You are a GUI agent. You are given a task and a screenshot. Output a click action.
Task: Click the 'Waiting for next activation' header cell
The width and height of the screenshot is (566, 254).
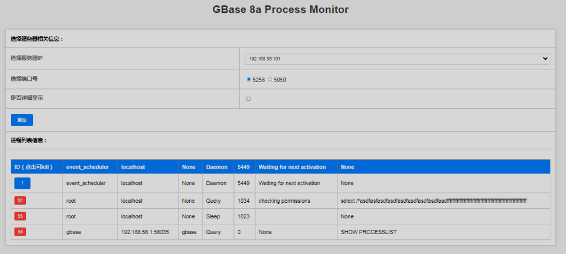coord(296,167)
